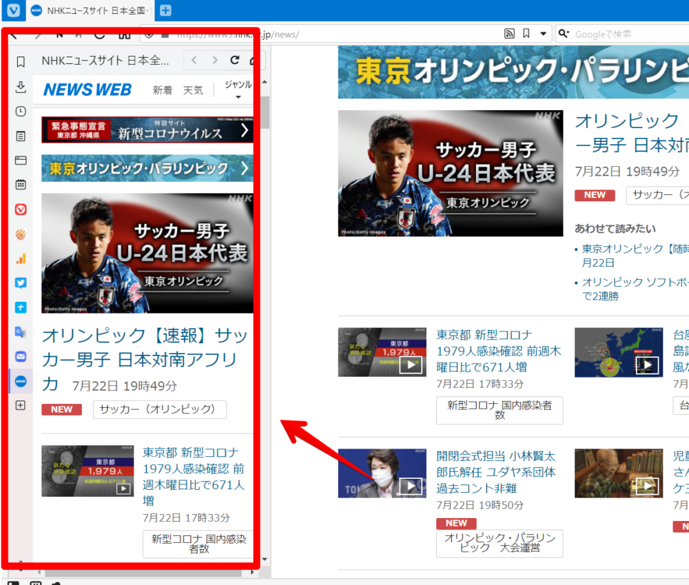Play main page Tokyo 1,979 video thumbnail

coord(382,352)
